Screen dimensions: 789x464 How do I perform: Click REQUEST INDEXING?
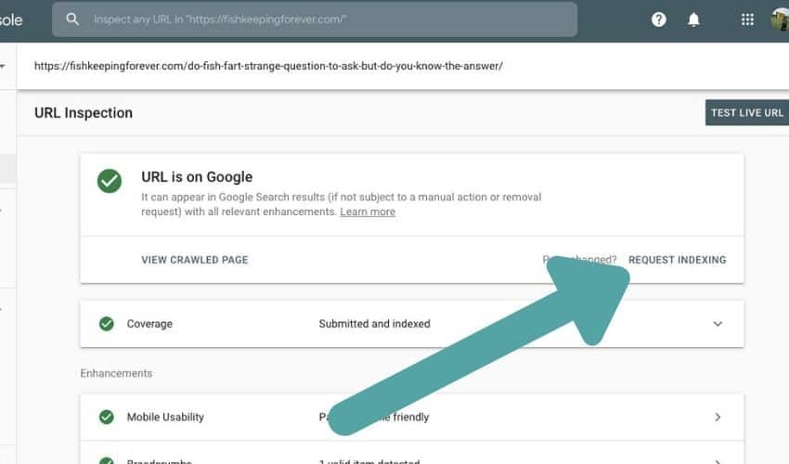click(678, 260)
